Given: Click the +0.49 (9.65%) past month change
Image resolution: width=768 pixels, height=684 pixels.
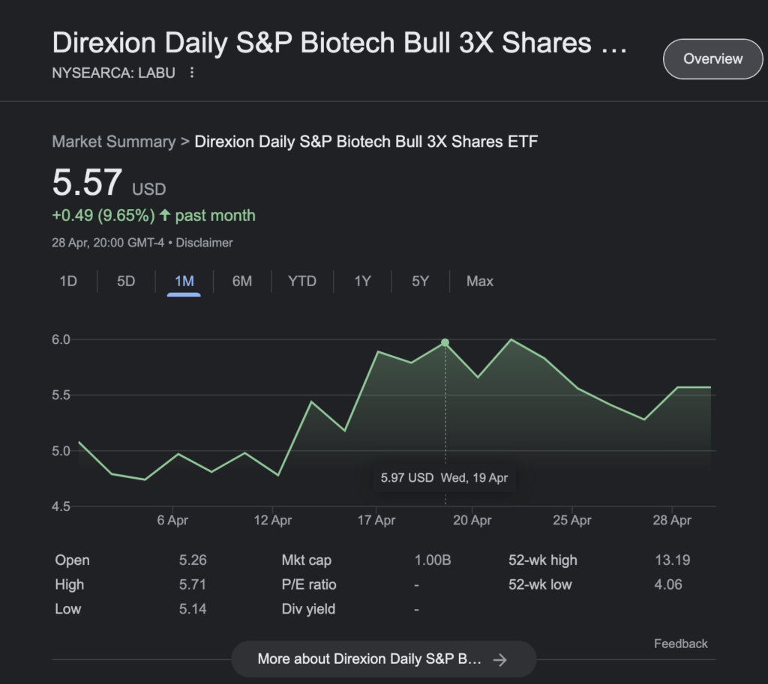Looking at the screenshot, I should (153, 215).
